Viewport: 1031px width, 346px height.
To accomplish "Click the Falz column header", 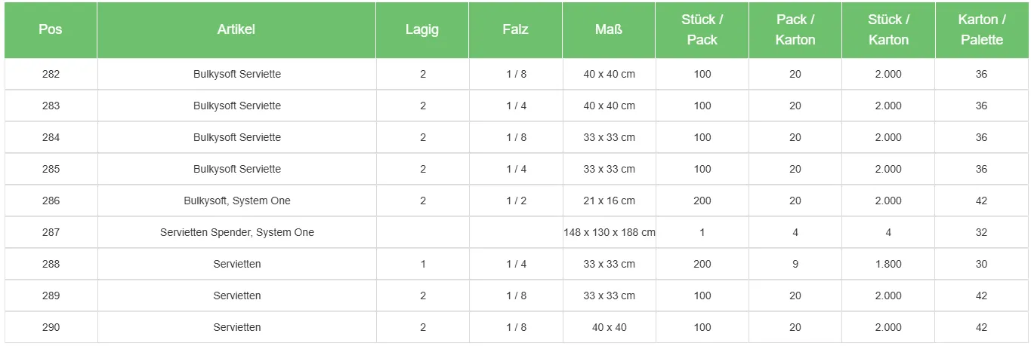I will click(x=515, y=29).
